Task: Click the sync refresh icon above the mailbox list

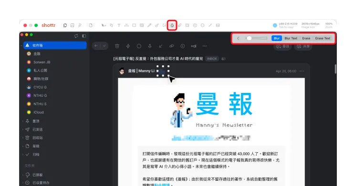Action: (76, 36)
